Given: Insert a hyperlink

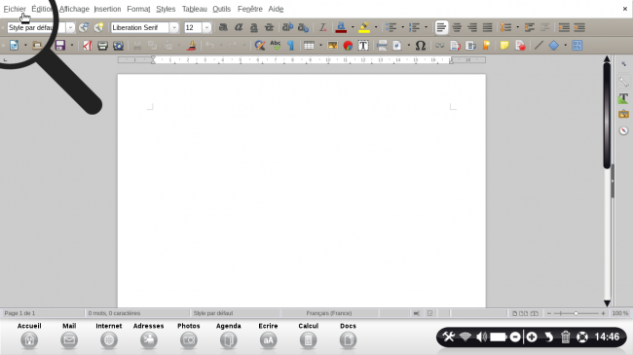Looking at the screenshot, I should coord(439,45).
